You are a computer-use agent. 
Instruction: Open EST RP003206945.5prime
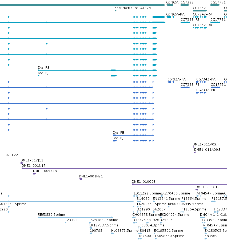pyautogui.click(x=186, y=204)
